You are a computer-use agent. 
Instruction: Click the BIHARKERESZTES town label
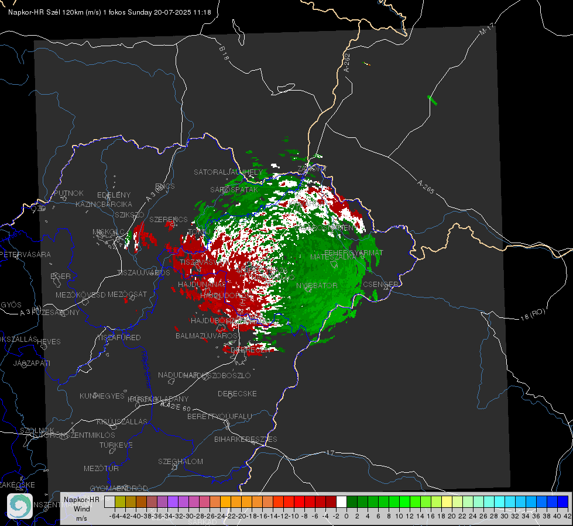[x=246, y=439]
